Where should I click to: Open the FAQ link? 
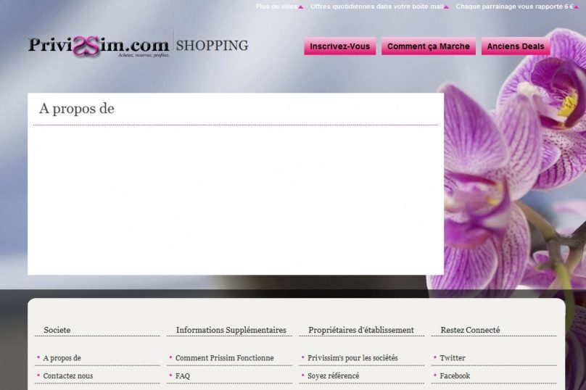182,376
